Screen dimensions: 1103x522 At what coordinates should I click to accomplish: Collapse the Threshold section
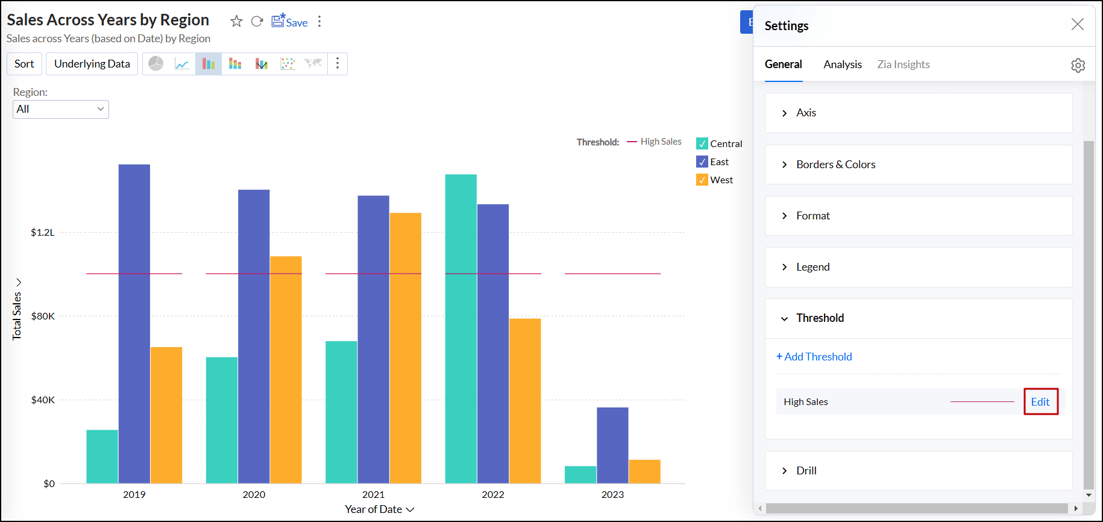(820, 318)
